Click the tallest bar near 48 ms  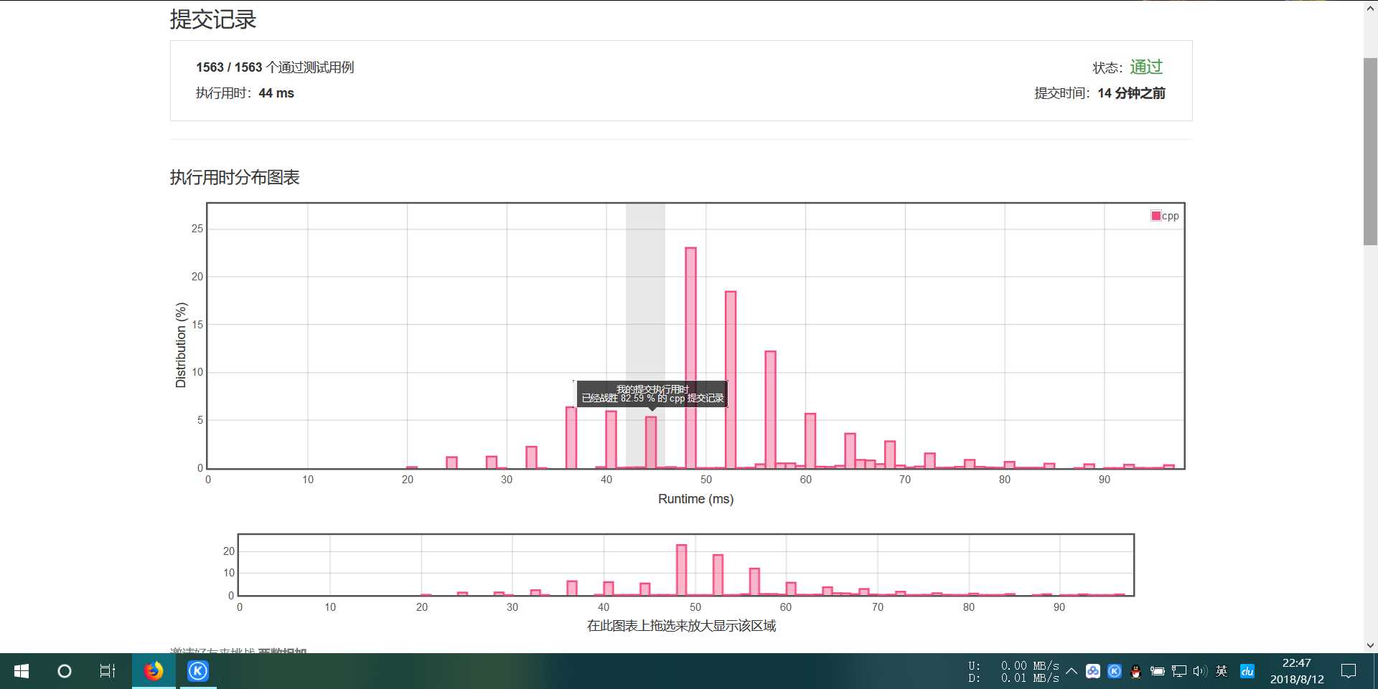pyautogui.click(x=690, y=358)
